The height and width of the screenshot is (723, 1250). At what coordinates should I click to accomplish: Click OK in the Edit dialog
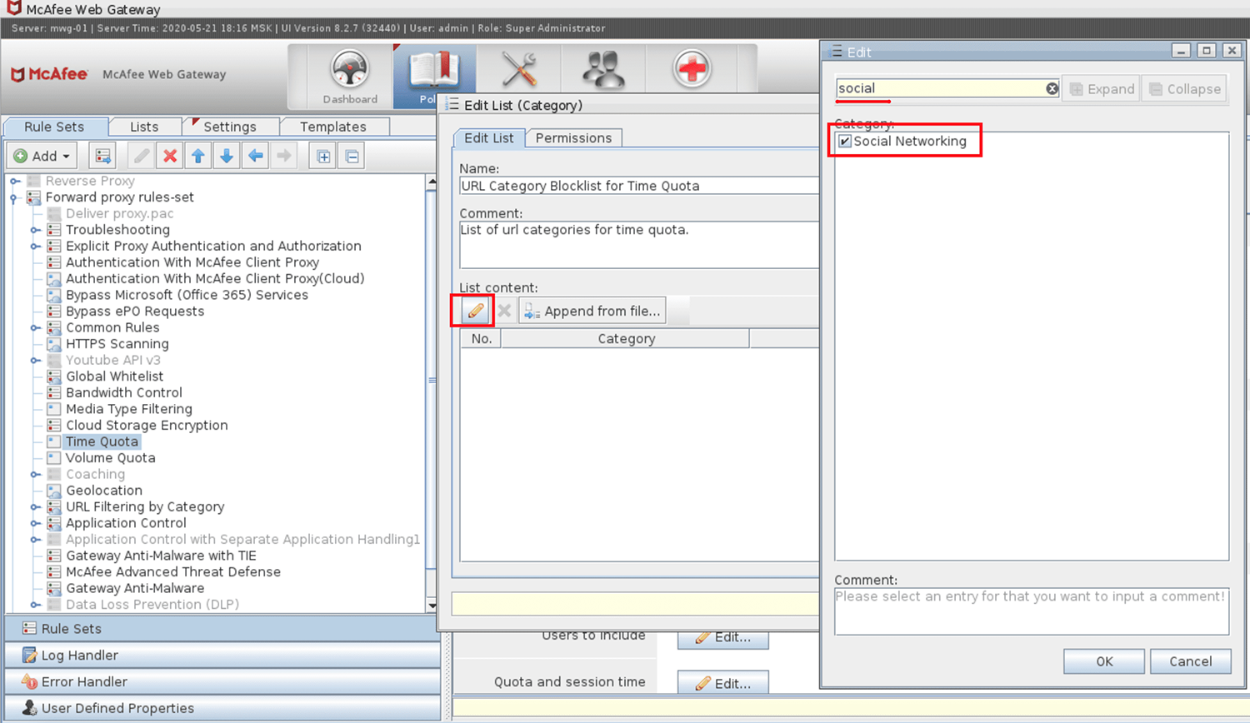point(1104,661)
